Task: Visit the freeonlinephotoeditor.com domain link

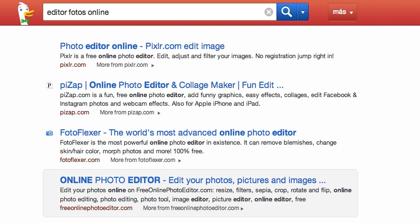Action: pos(96,208)
